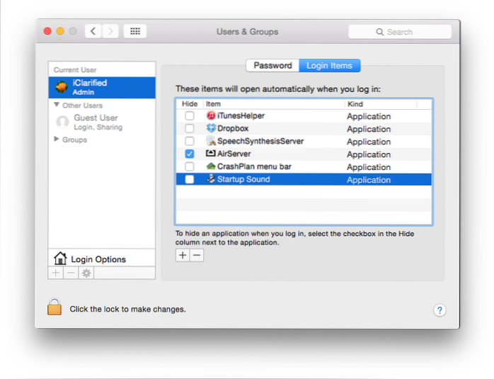
Task: Enable Hide checkbox for iTunesHelper
Action: 189,116
